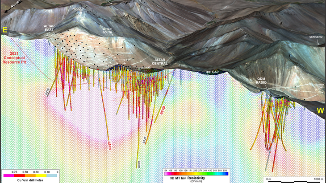The width and height of the screenshot is (326, 183).
Task: Click drill hole label 'ALD 220'
Action: pos(163,110)
